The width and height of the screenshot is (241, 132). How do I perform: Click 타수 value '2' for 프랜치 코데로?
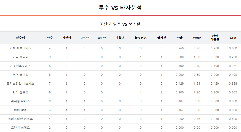click(x=50, y=128)
